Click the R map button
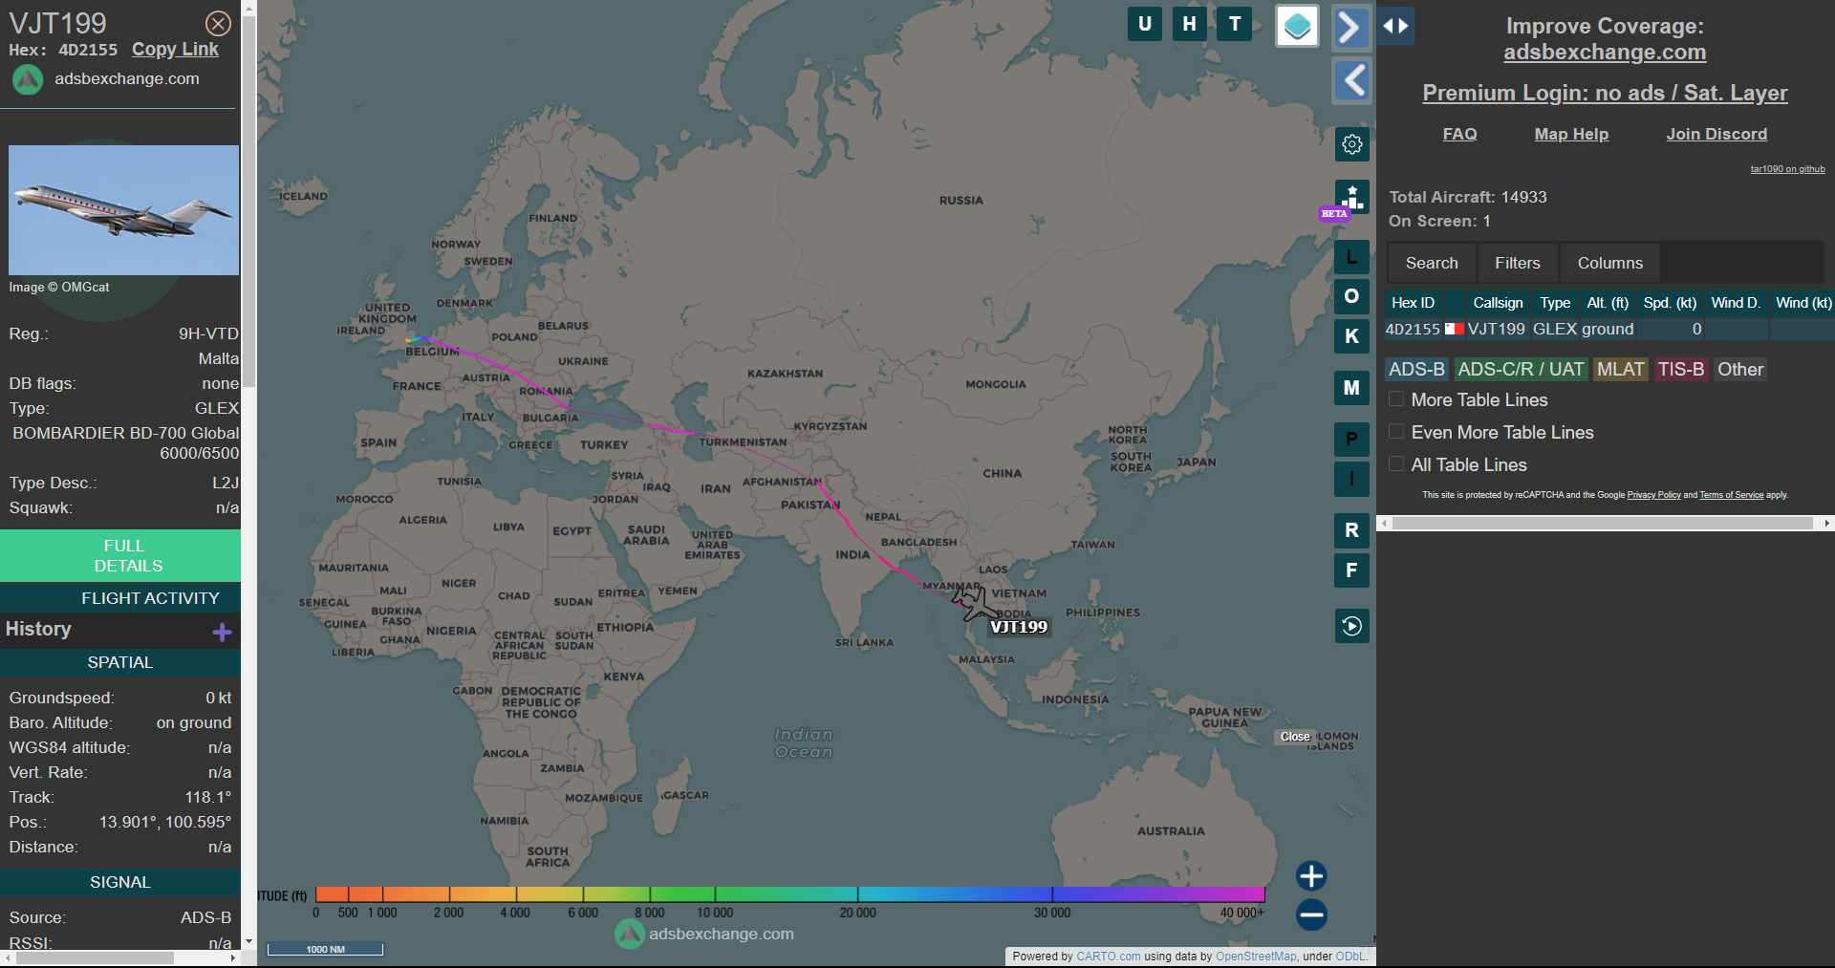This screenshot has height=968, width=1835. tap(1351, 530)
